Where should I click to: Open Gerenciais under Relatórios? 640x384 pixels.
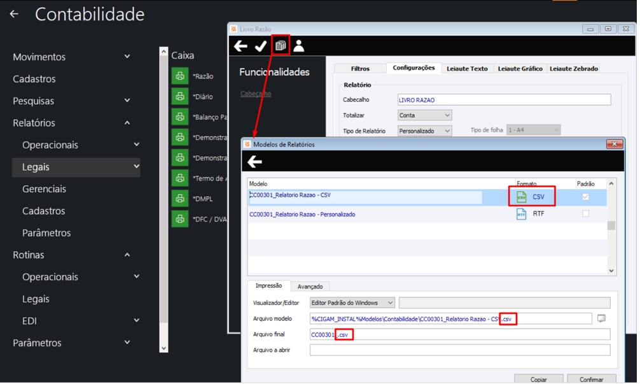point(44,188)
